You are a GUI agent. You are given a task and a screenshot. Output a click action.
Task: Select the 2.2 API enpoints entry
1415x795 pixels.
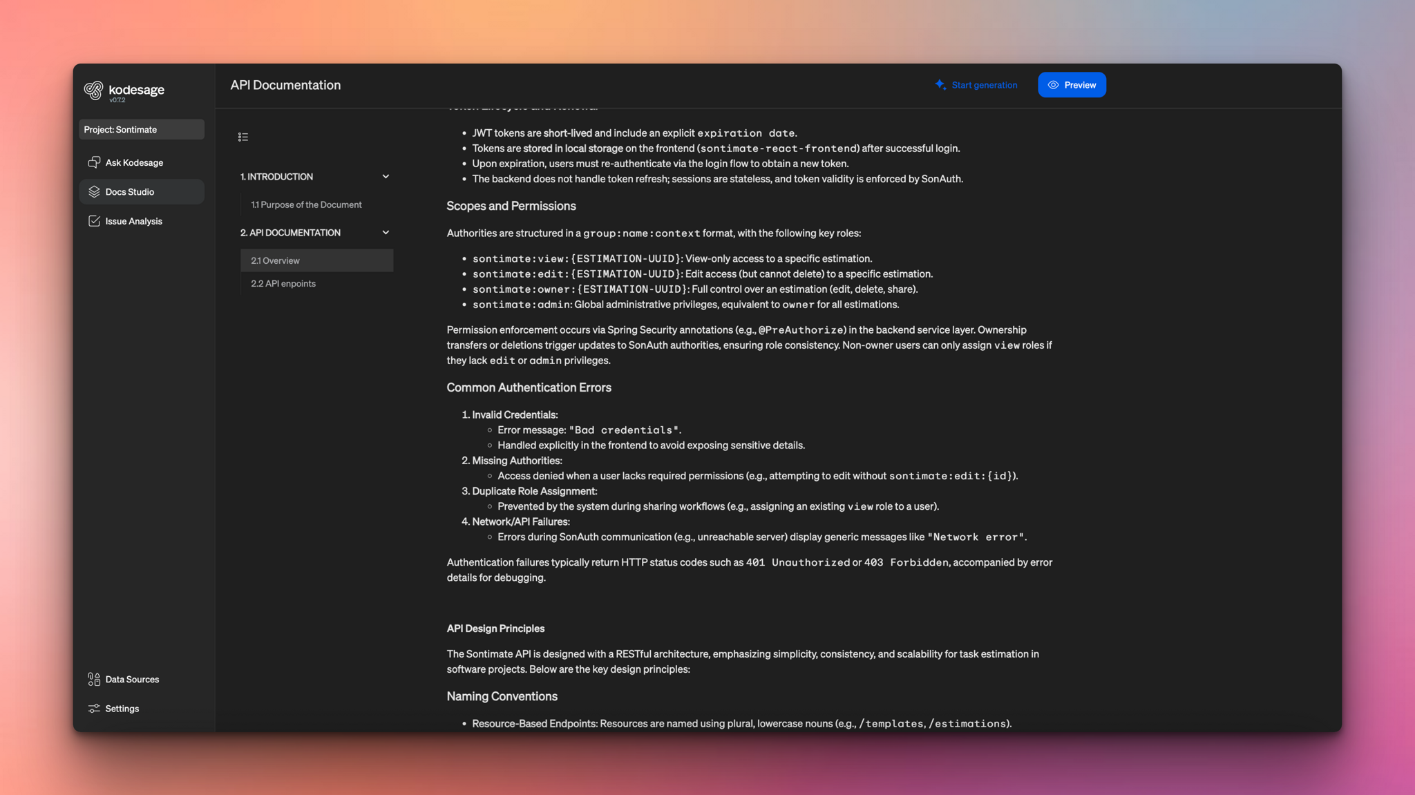coord(283,283)
